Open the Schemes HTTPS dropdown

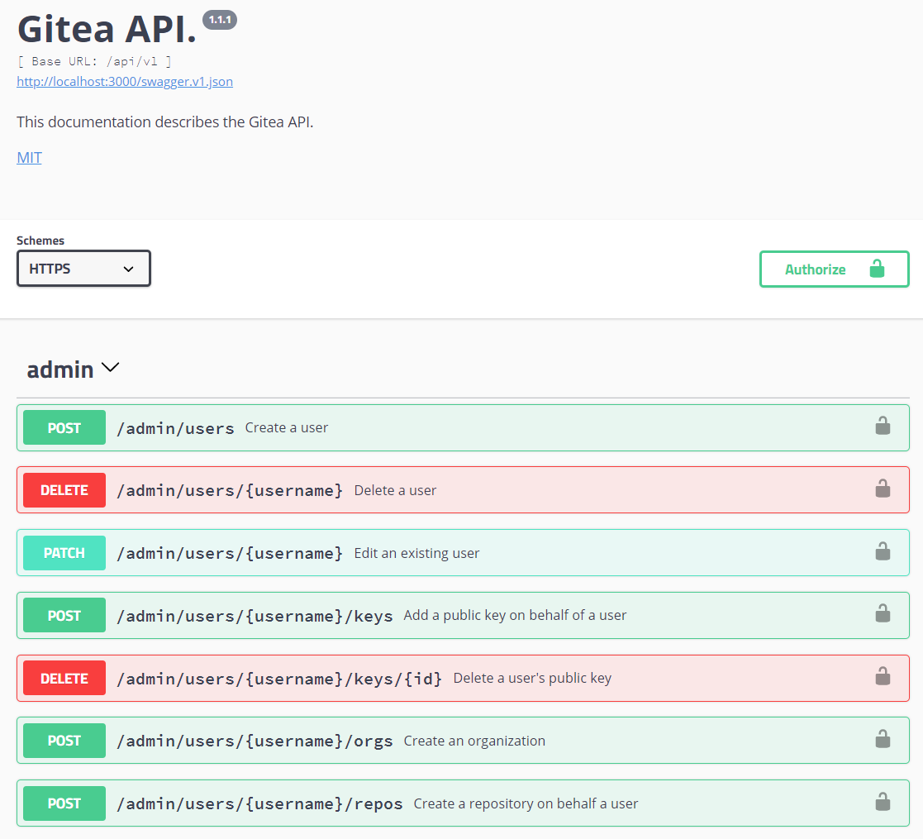click(83, 269)
